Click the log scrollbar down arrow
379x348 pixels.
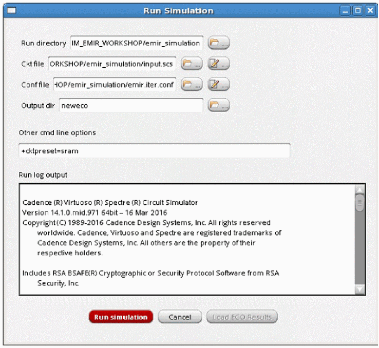tap(359, 289)
